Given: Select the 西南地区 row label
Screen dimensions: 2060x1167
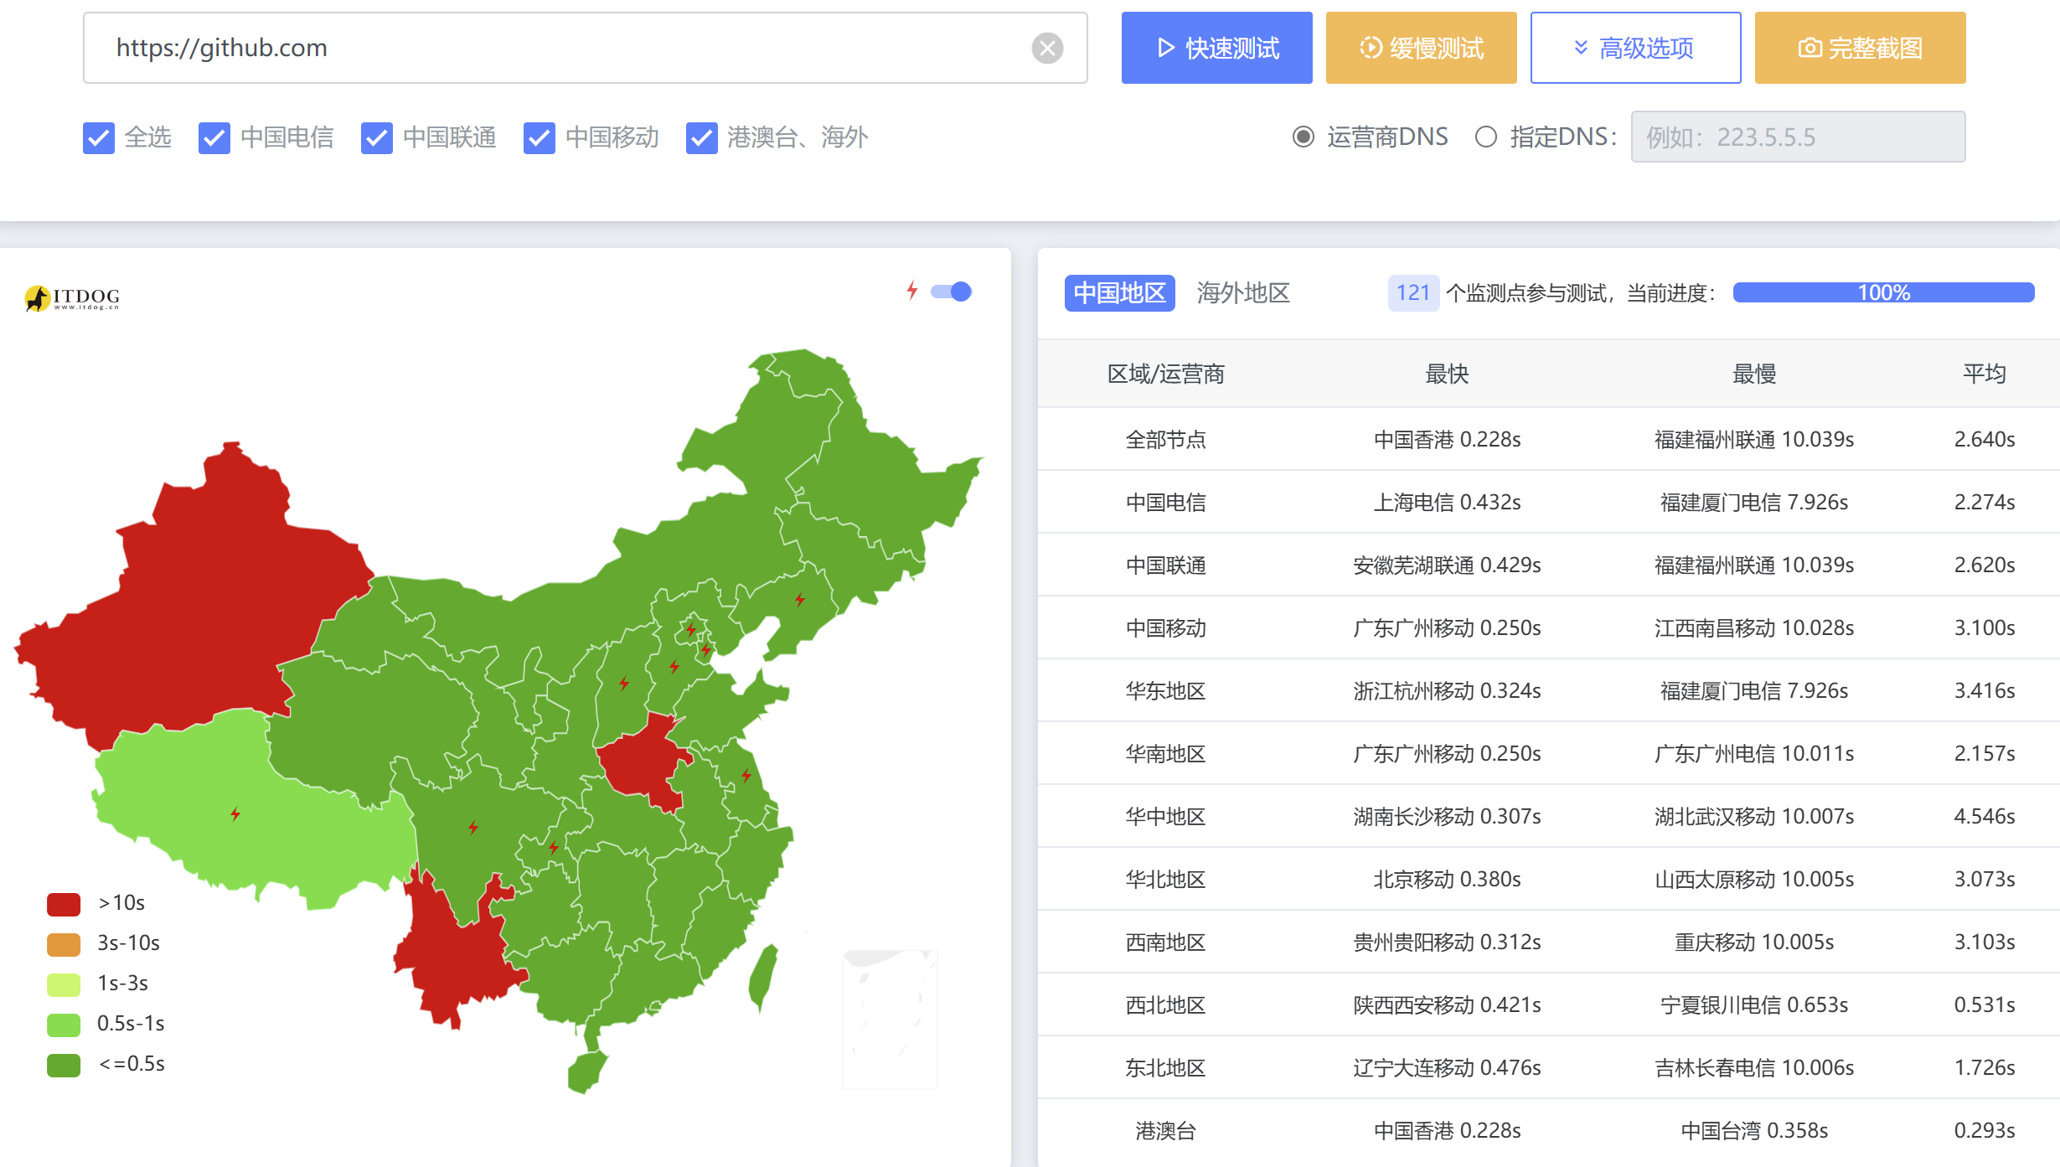Looking at the screenshot, I should point(1165,942).
